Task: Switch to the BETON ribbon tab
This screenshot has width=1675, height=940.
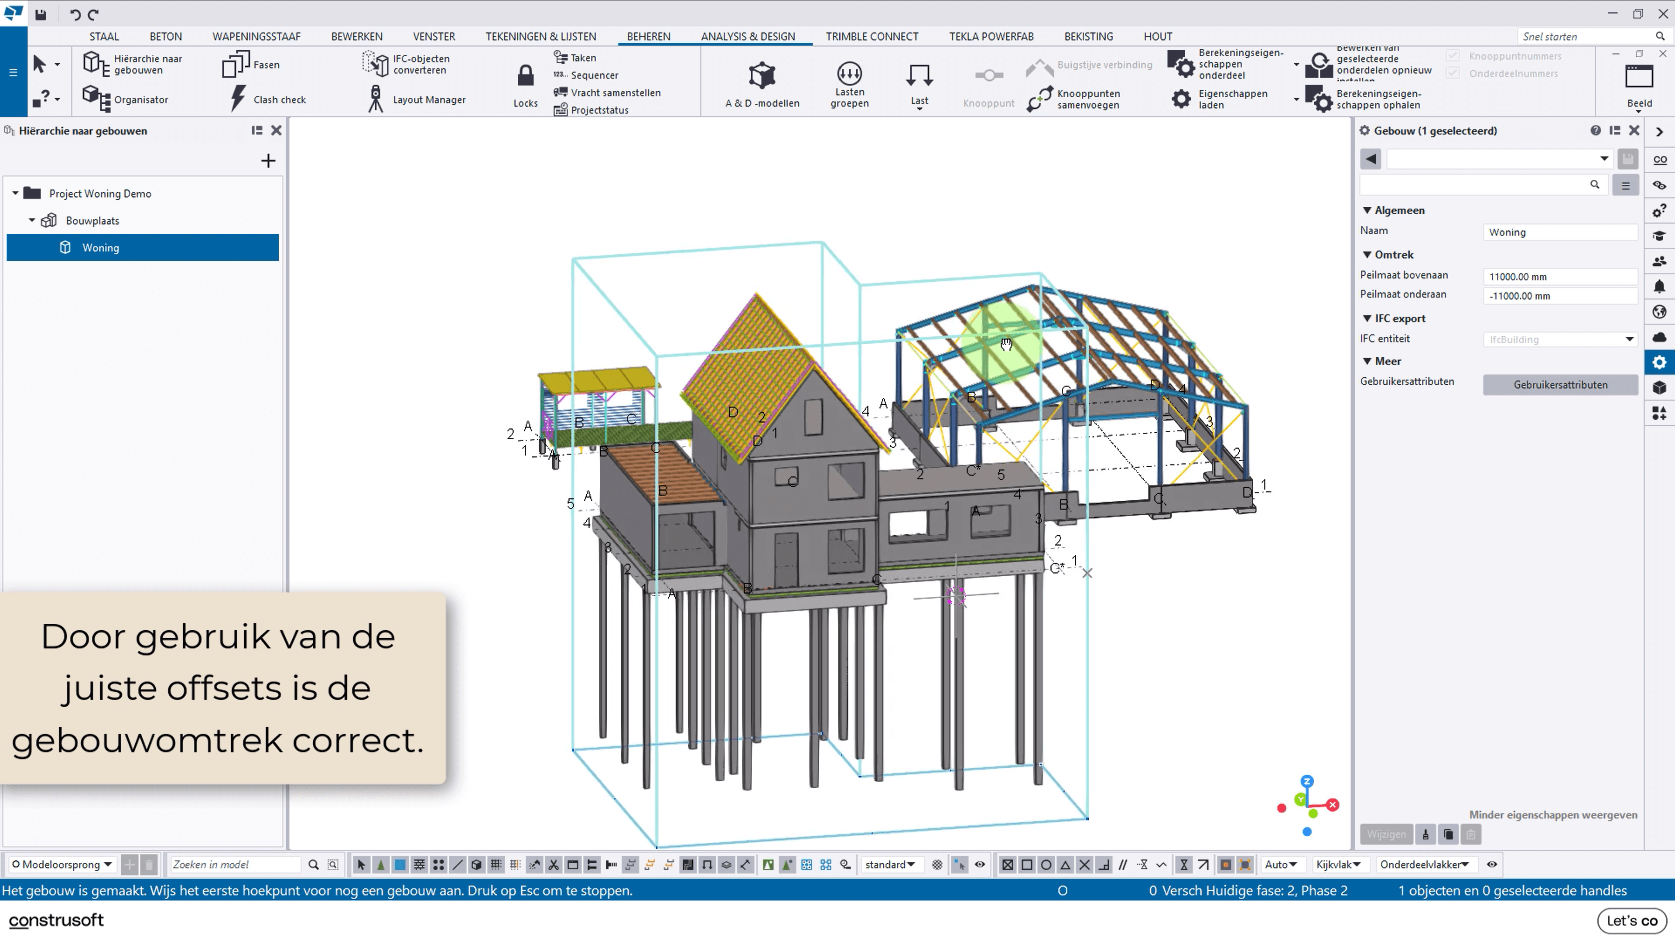Action: pos(165,36)
